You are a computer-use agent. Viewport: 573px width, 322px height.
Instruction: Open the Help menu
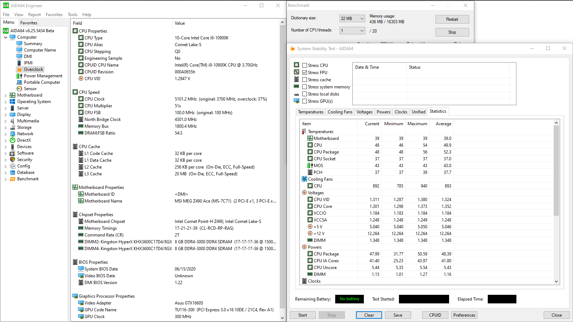[87, 15]
